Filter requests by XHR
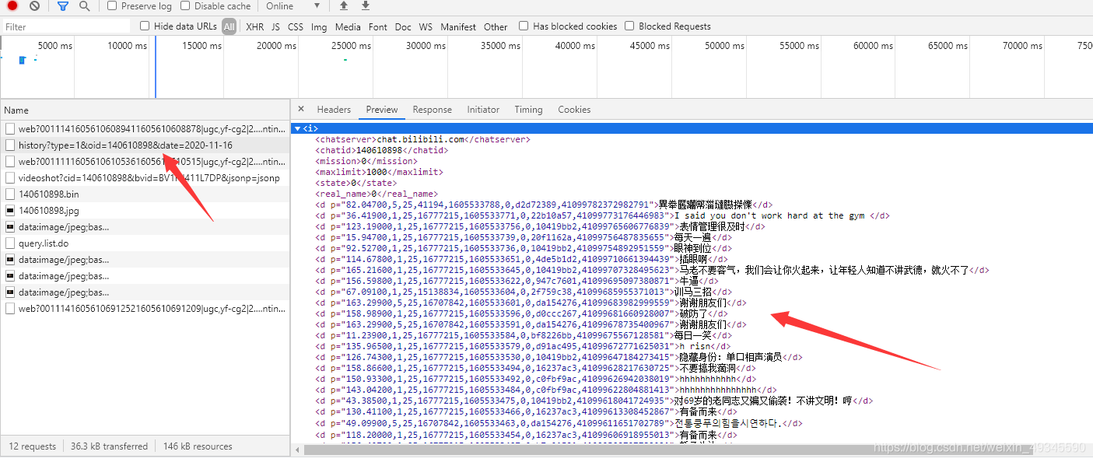The width and height of the screenshot is (1093, 462). 254,26
